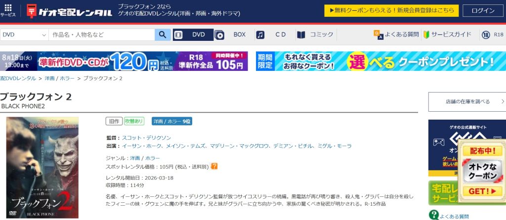Click the search field 作品名・人物名など
The image size is (506, 220).
pyautogui.click(x=102, y=35)
